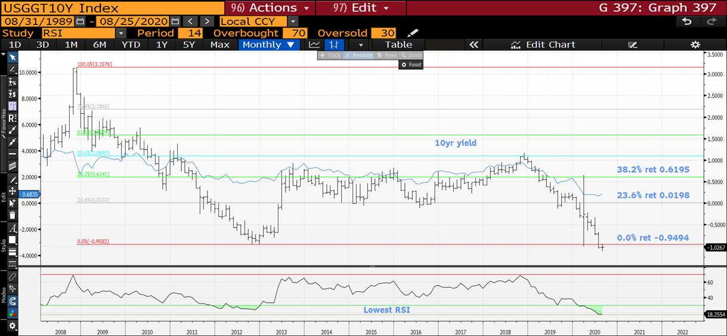Open the colored dots icon in Modes group
The image size is (727, 336).
pyautogui.click(x=12, y=312)
